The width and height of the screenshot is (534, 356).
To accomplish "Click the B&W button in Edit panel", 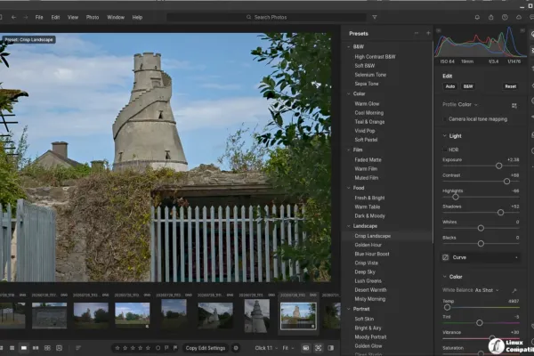I will 468,86.
